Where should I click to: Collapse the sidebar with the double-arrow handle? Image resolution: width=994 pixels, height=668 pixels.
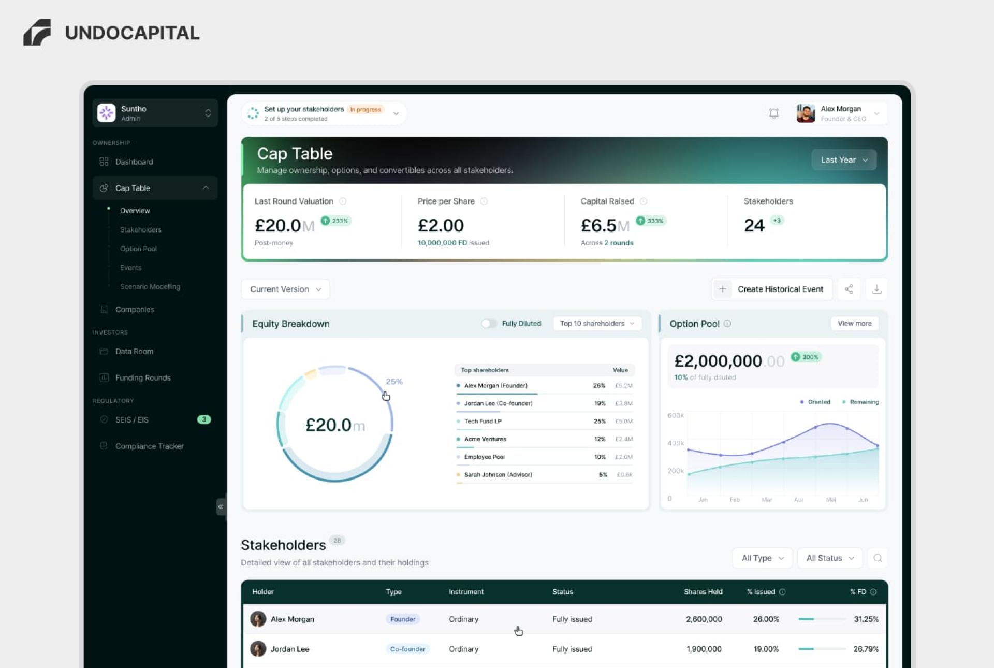click(x=221, y=506)
